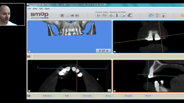
Task: Click the Waxup button
Action: pyautogui.click(x=108, y=96)
